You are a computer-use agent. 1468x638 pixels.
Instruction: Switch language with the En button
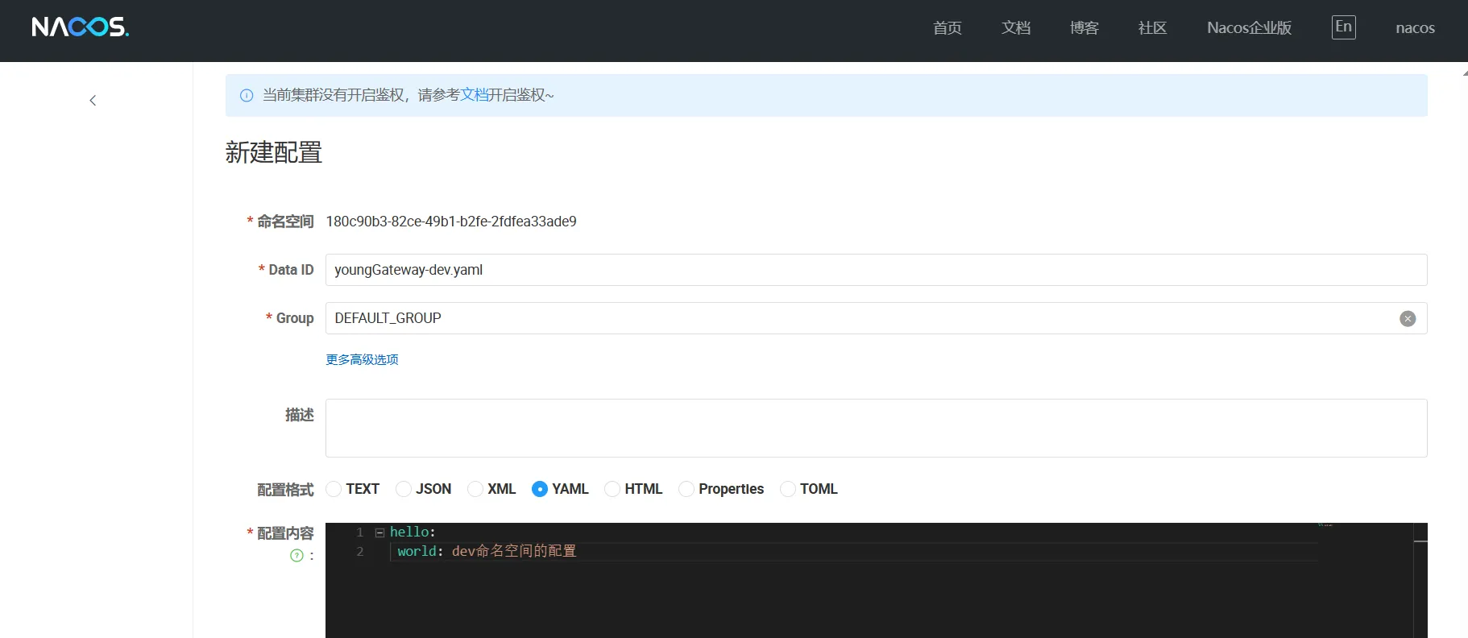[1343, 27]
